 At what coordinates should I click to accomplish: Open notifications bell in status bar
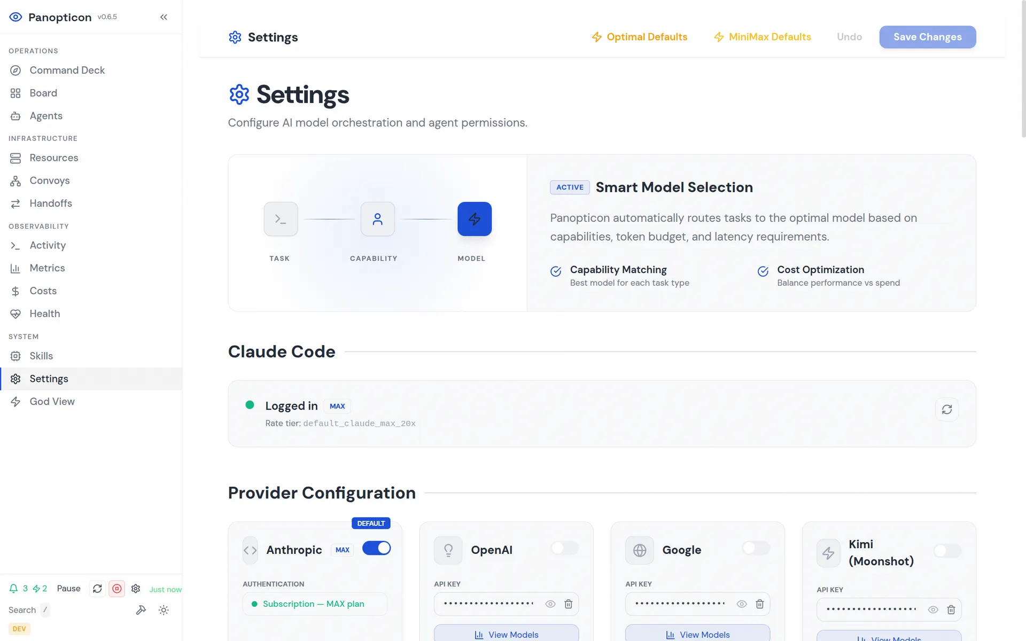[14, 589]
